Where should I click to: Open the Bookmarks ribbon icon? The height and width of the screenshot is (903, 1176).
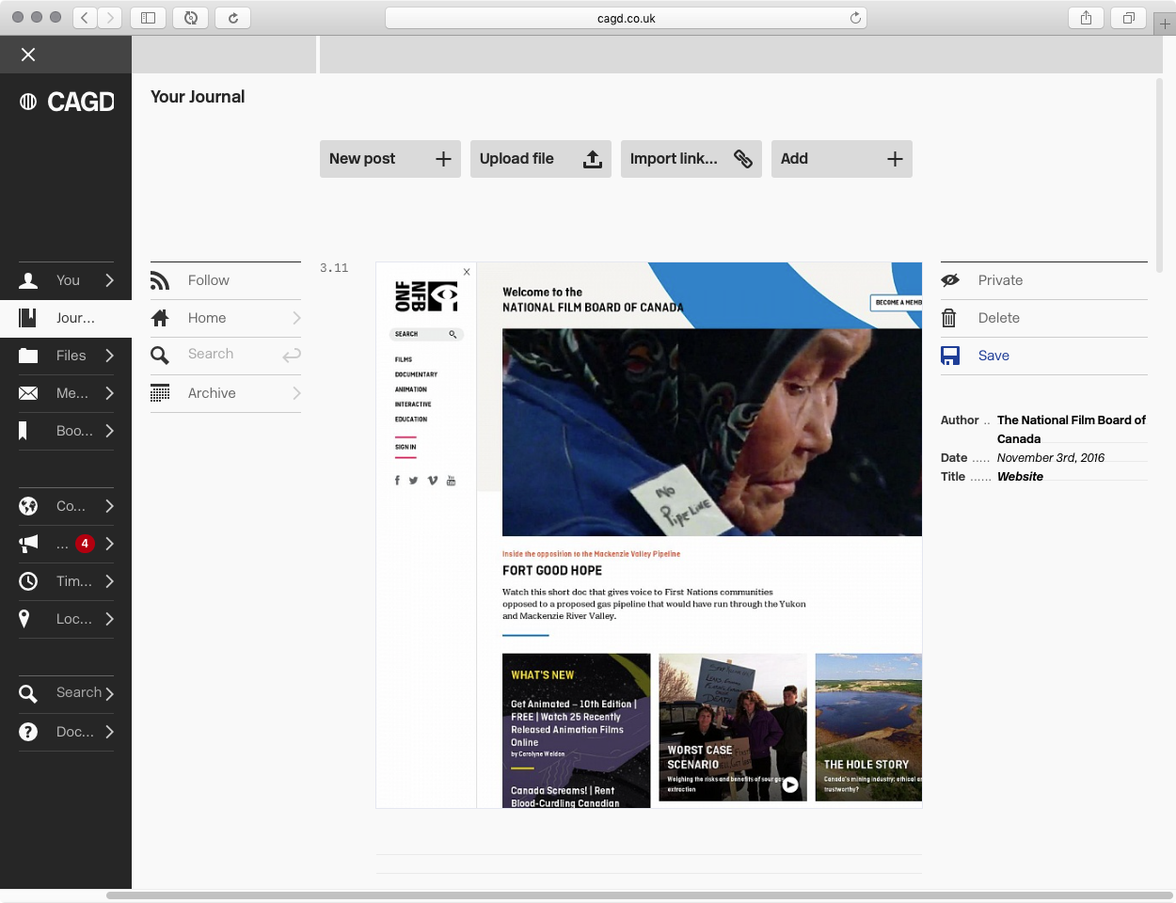[x=24, y=431]
